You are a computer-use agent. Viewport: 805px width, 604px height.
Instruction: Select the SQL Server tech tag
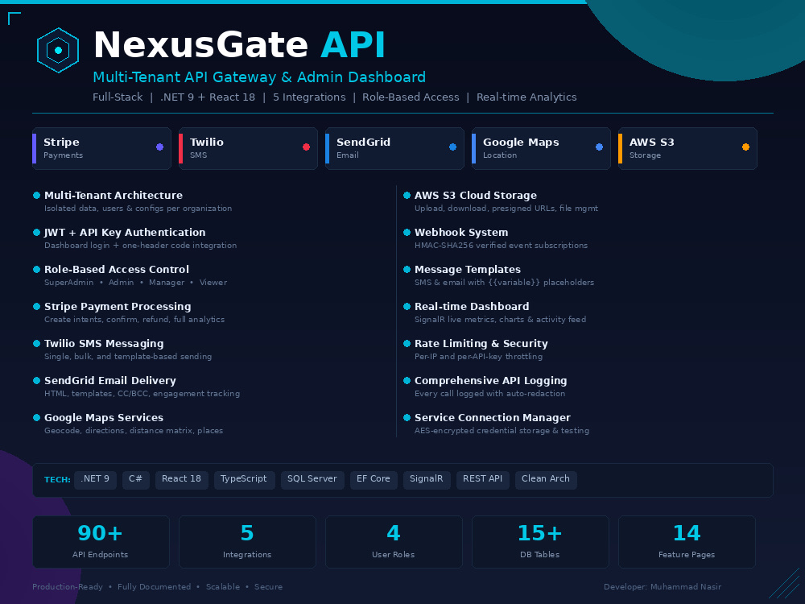click(312, 480)
